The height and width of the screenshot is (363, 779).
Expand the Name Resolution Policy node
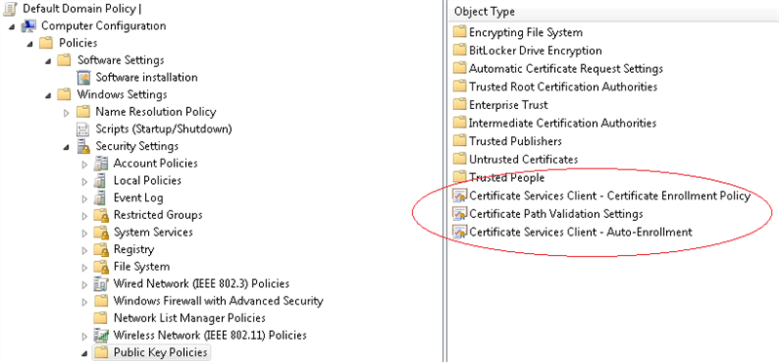(66, 113)
